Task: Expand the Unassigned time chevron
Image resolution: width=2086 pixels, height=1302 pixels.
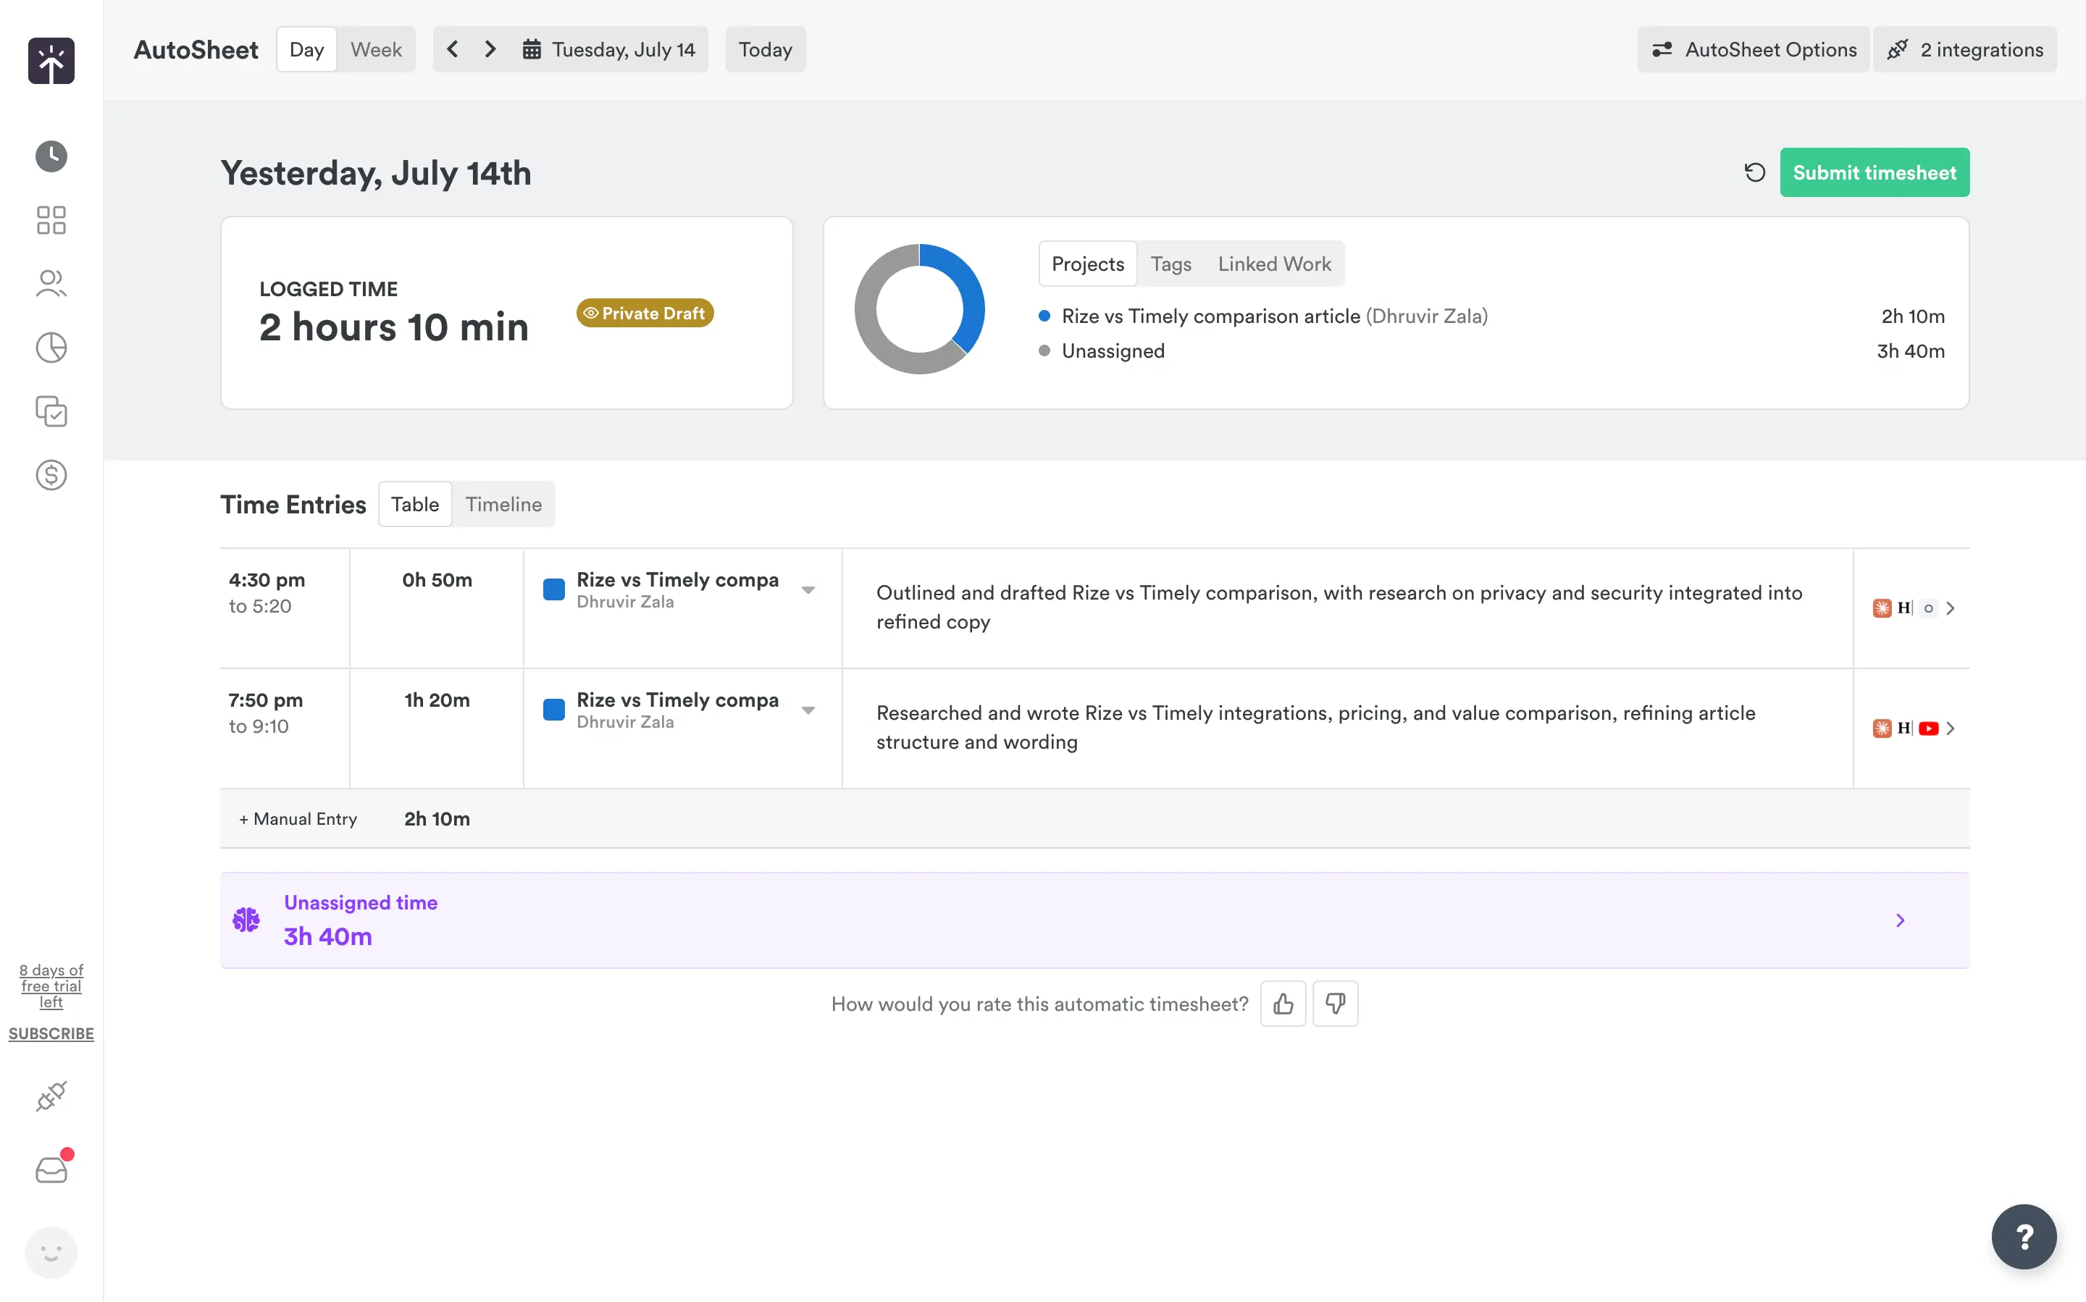Action: 1900,920
